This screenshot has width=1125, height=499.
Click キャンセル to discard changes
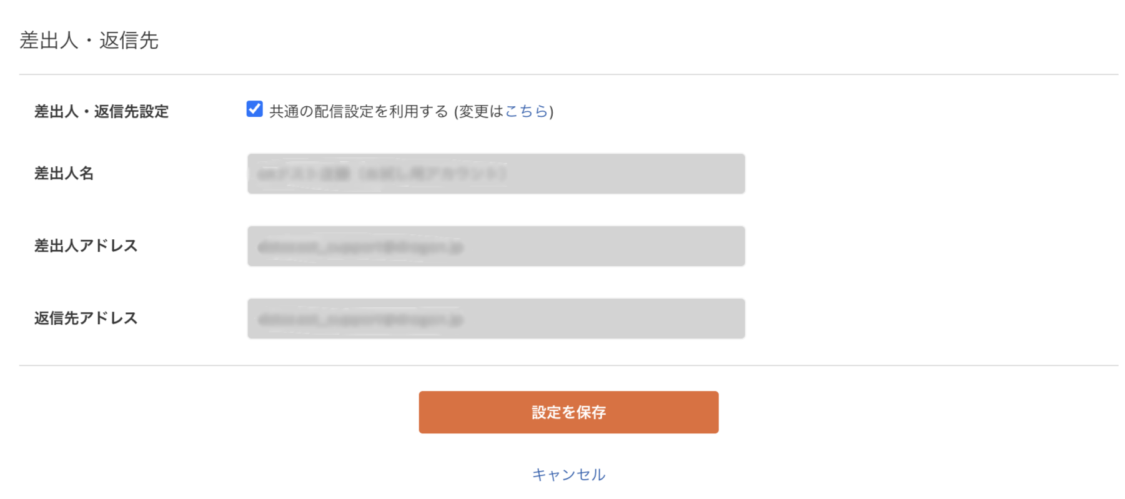tap(568, 474)
